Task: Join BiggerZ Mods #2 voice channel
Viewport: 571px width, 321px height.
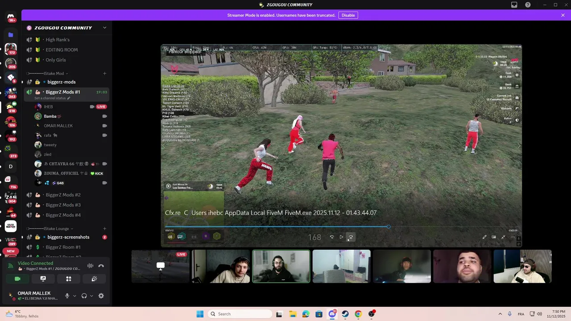Action: (67, 195)
